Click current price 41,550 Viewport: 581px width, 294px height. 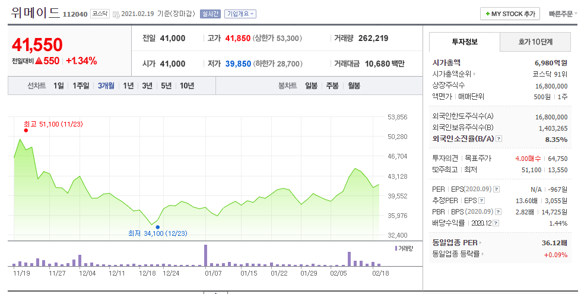(37, 45)
